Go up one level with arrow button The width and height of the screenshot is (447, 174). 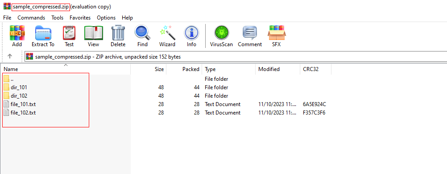click(10, 56)
